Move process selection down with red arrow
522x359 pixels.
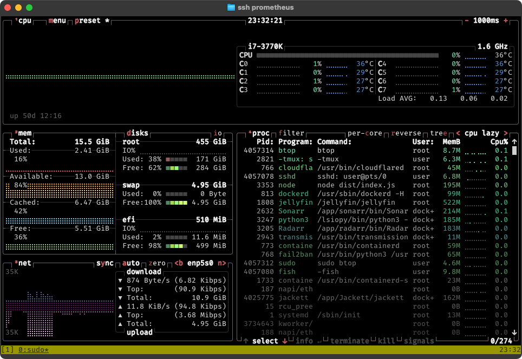[285, 341]
